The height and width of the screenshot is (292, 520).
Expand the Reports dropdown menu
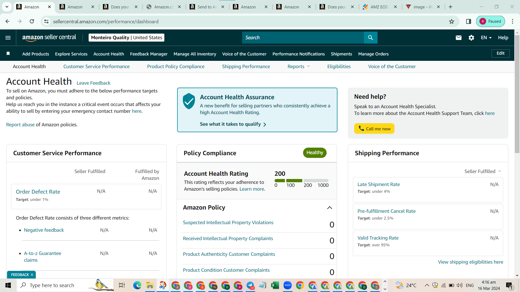pos(299,67)
